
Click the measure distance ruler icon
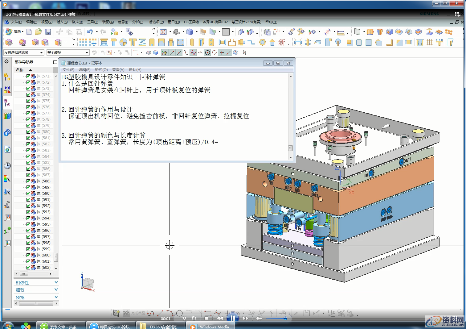[341, 32]
